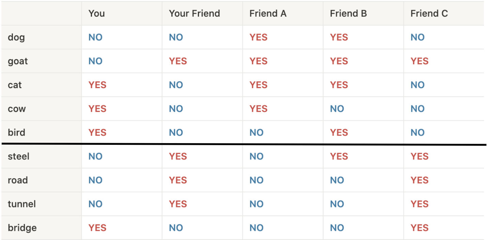Select Friend A's YES cell in dog row

coord(258,37)
